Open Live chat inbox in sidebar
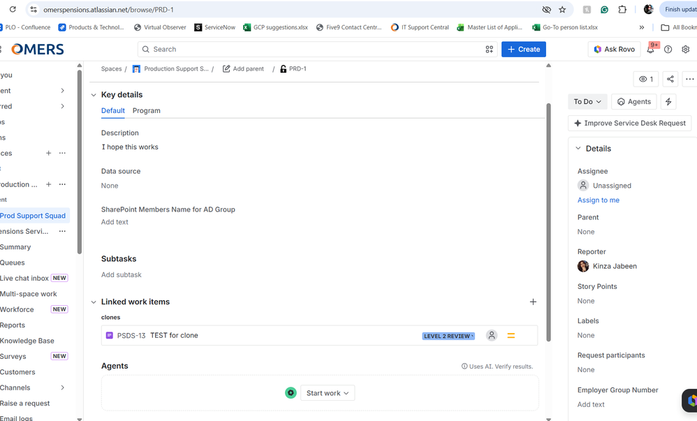The width and height of the screenshot is (697, 421). (24, 279)
